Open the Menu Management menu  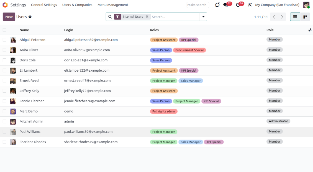coord(113,5)
